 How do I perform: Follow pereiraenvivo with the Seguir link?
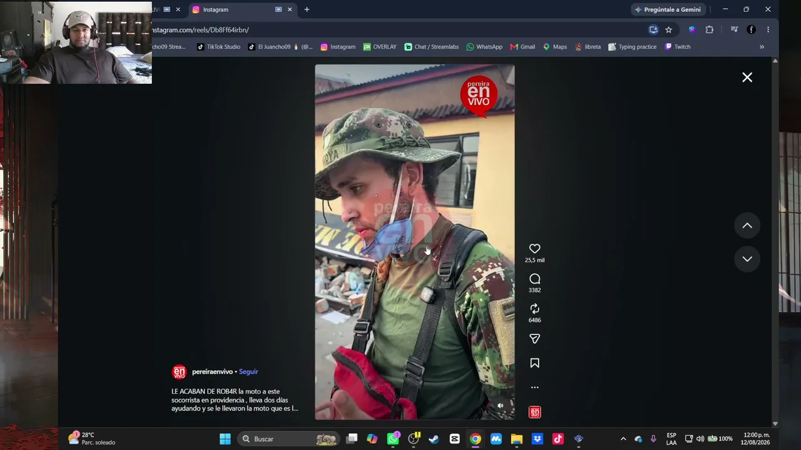tap(248, 372)
